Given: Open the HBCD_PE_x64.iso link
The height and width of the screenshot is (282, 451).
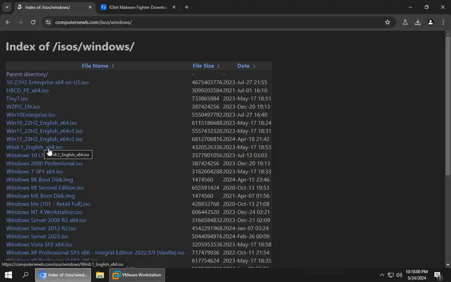Looking at the screenshot, I should (27, 90).
